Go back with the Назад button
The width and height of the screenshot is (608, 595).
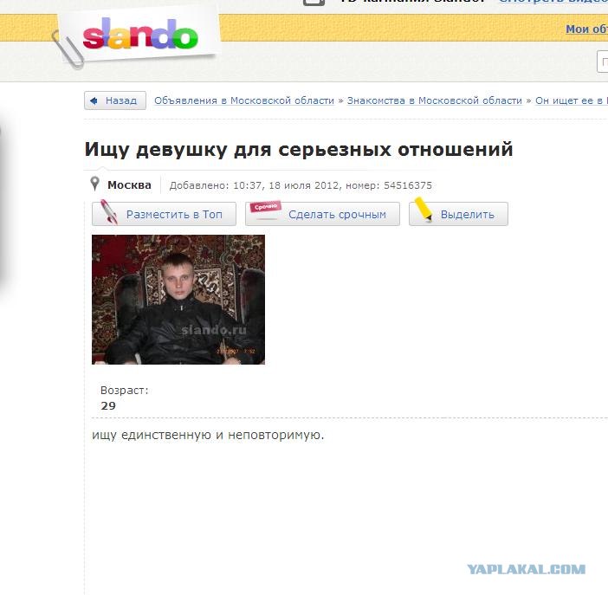click(115, 100)
